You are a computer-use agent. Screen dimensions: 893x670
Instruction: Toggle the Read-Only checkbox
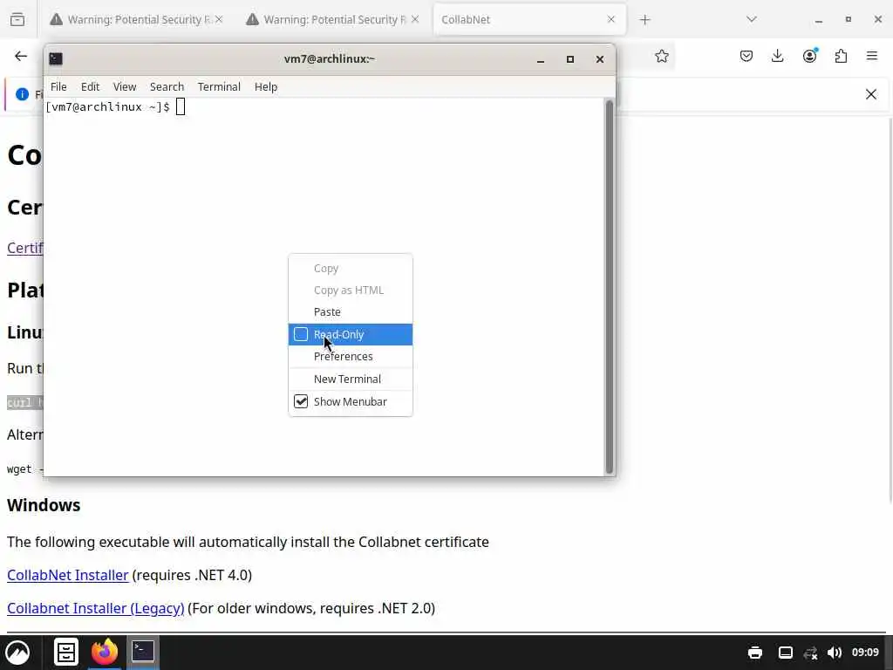(301, 334)
